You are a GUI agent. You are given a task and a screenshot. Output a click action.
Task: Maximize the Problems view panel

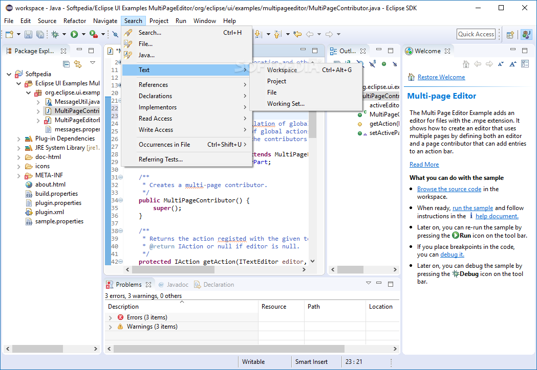coord(391,284)
